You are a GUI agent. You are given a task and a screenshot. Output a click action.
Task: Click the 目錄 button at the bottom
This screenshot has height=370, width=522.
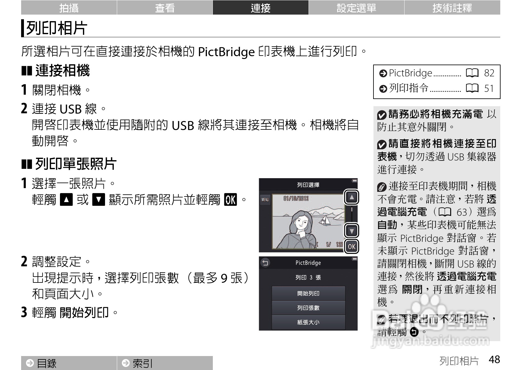69,363
